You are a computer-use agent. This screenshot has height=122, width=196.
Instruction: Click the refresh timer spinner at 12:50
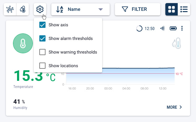(x=139, y=28)
